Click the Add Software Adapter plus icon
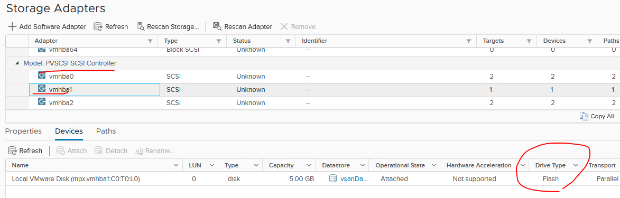 pyautogui.click(x=12, y=26)
